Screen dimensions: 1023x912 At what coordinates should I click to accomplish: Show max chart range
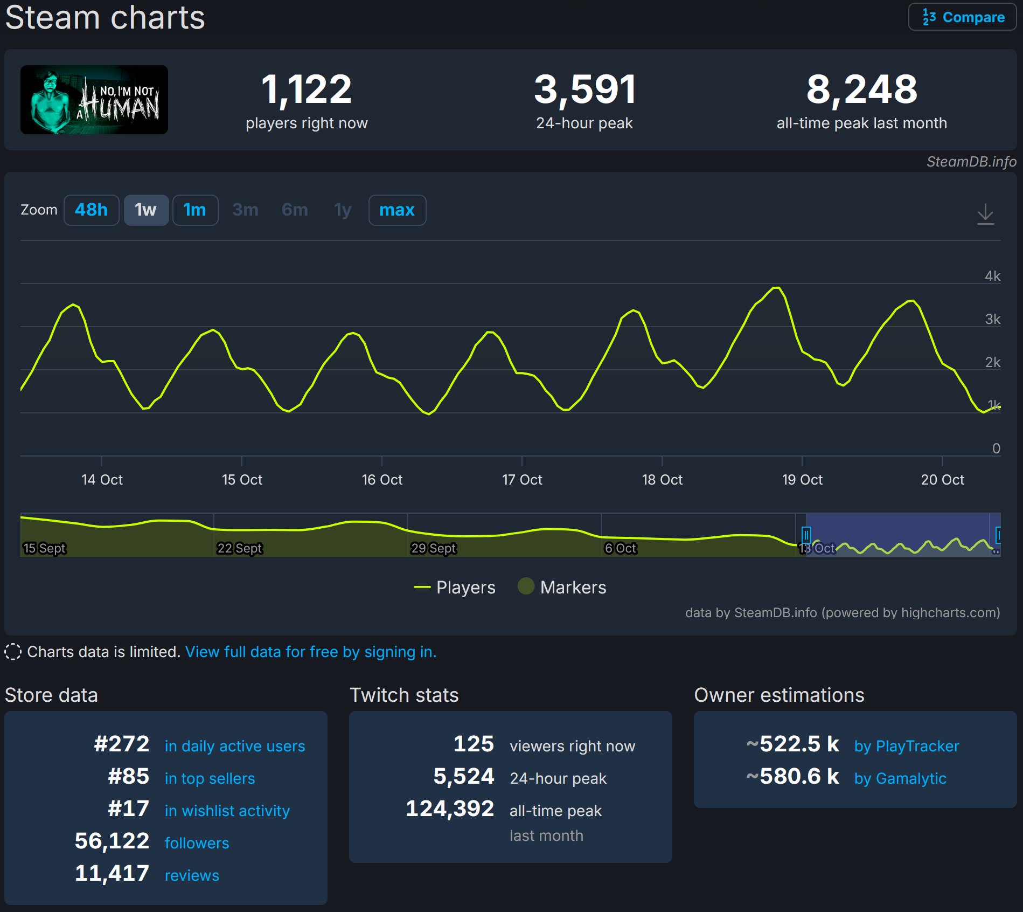coord(397,210)
